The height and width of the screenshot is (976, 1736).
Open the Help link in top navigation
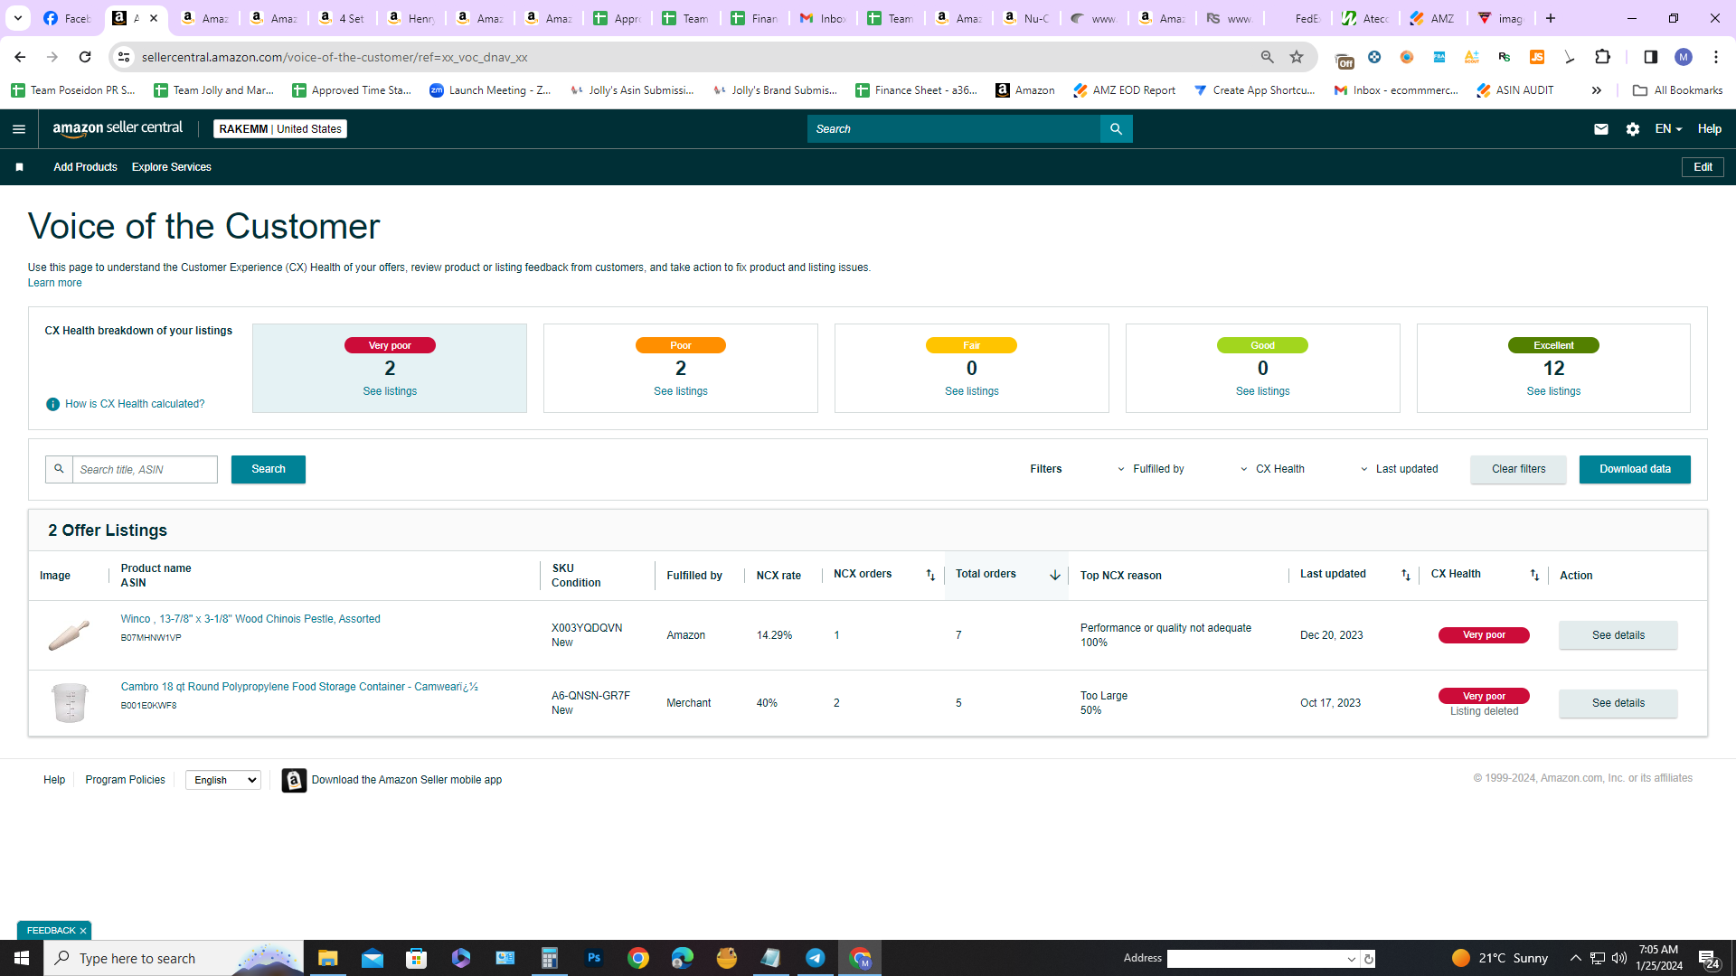1709,129
